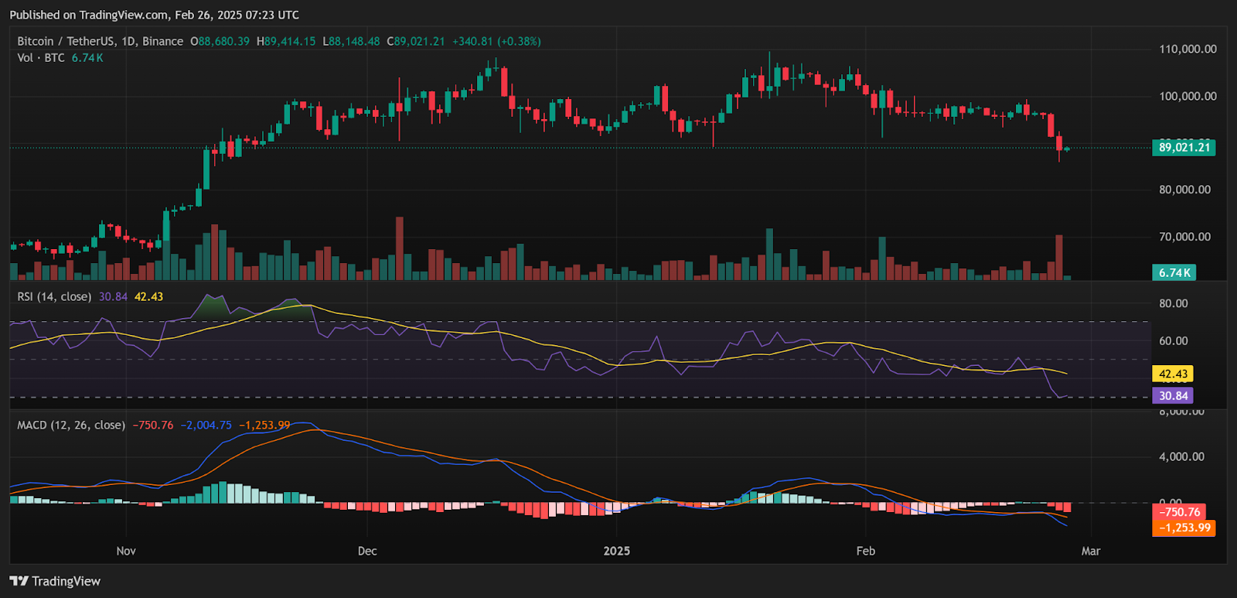This screenshot has width=1237, height=598.
Task: Click the Bitcoin / TetherUS symbol title
Action: pyautogui.click(x=66, y=41)
